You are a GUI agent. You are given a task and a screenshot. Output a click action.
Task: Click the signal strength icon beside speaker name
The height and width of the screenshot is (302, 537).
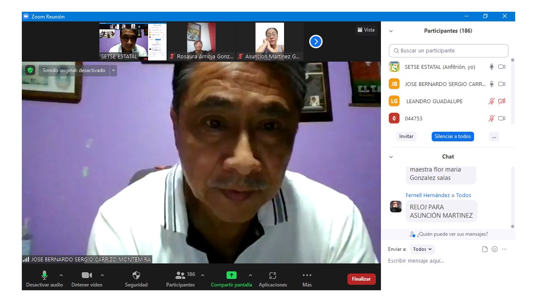click(26, 260)
